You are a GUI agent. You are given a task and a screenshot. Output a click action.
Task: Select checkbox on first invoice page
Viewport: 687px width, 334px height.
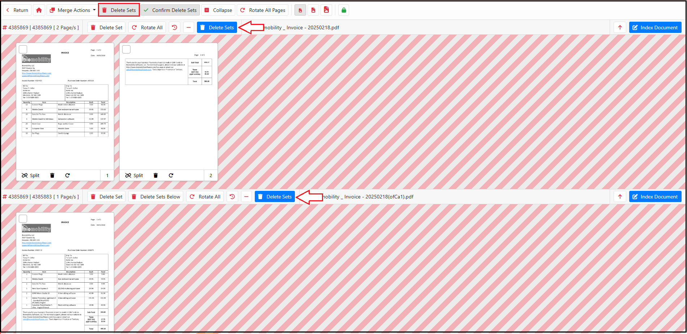23,49
